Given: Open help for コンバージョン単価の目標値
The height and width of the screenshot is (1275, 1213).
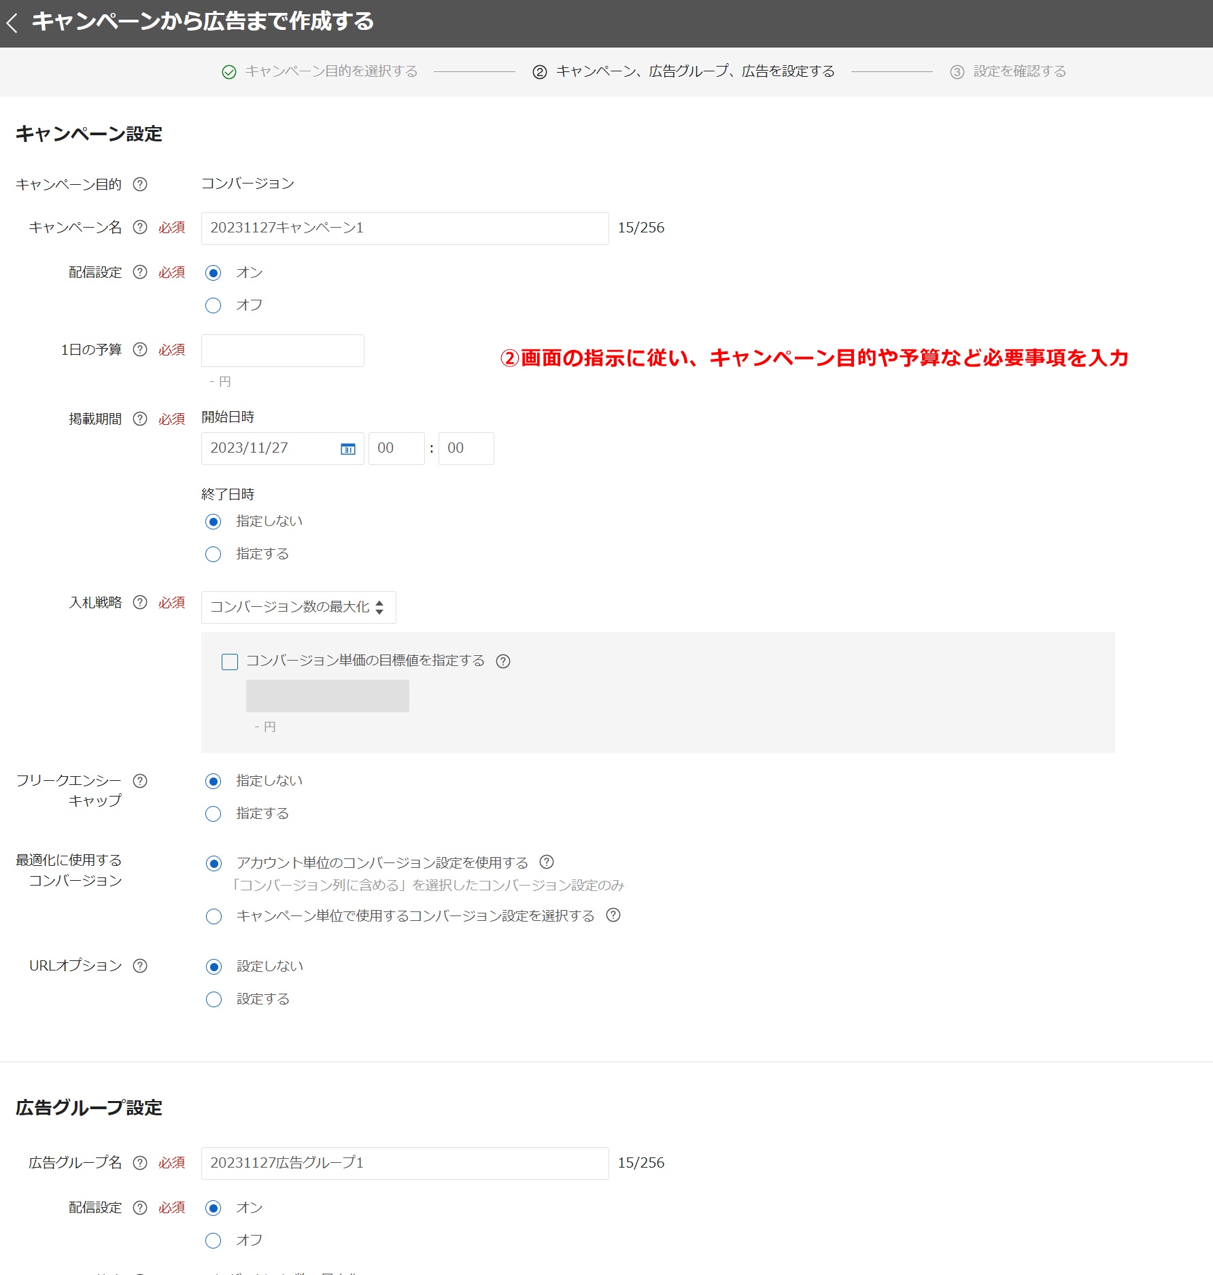Looking at the screenshot, I should (503, 661).
